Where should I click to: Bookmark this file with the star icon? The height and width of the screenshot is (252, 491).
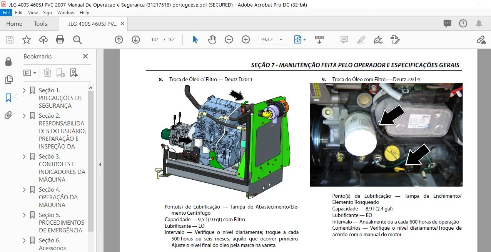pyautogui.click(x=26, y=40)
